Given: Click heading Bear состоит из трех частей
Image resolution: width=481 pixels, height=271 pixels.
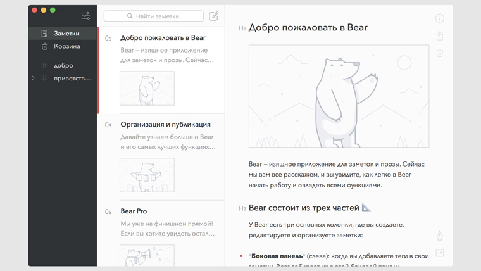Looking at the screenshot, I should coord(304,208).
